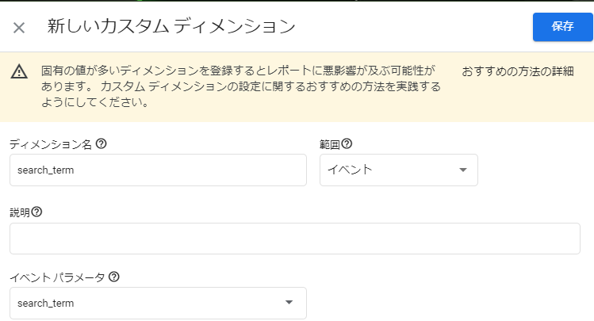
Task: Click help icon beside 説明
Action: coord(36,212)
